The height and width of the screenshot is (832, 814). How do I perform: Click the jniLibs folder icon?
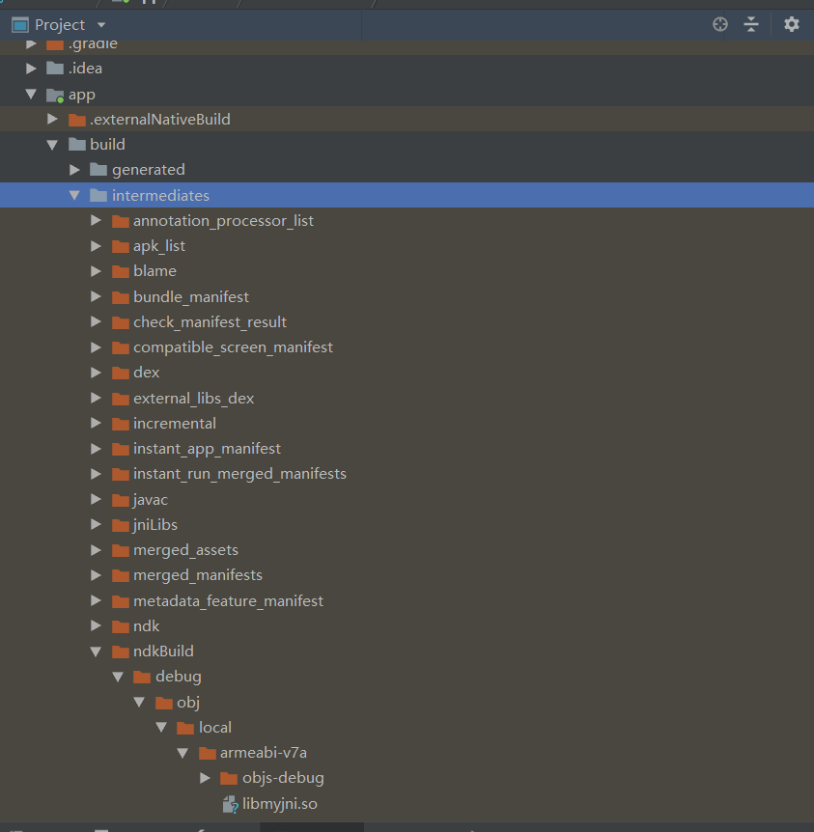[121, 525]
